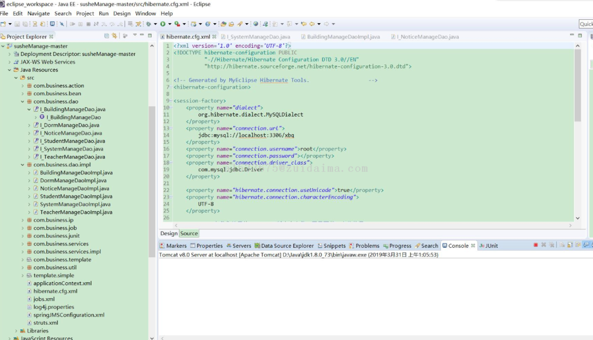The image size is (593, 340).
Task: Open the Navigate menu
Action: pos(38,13)
